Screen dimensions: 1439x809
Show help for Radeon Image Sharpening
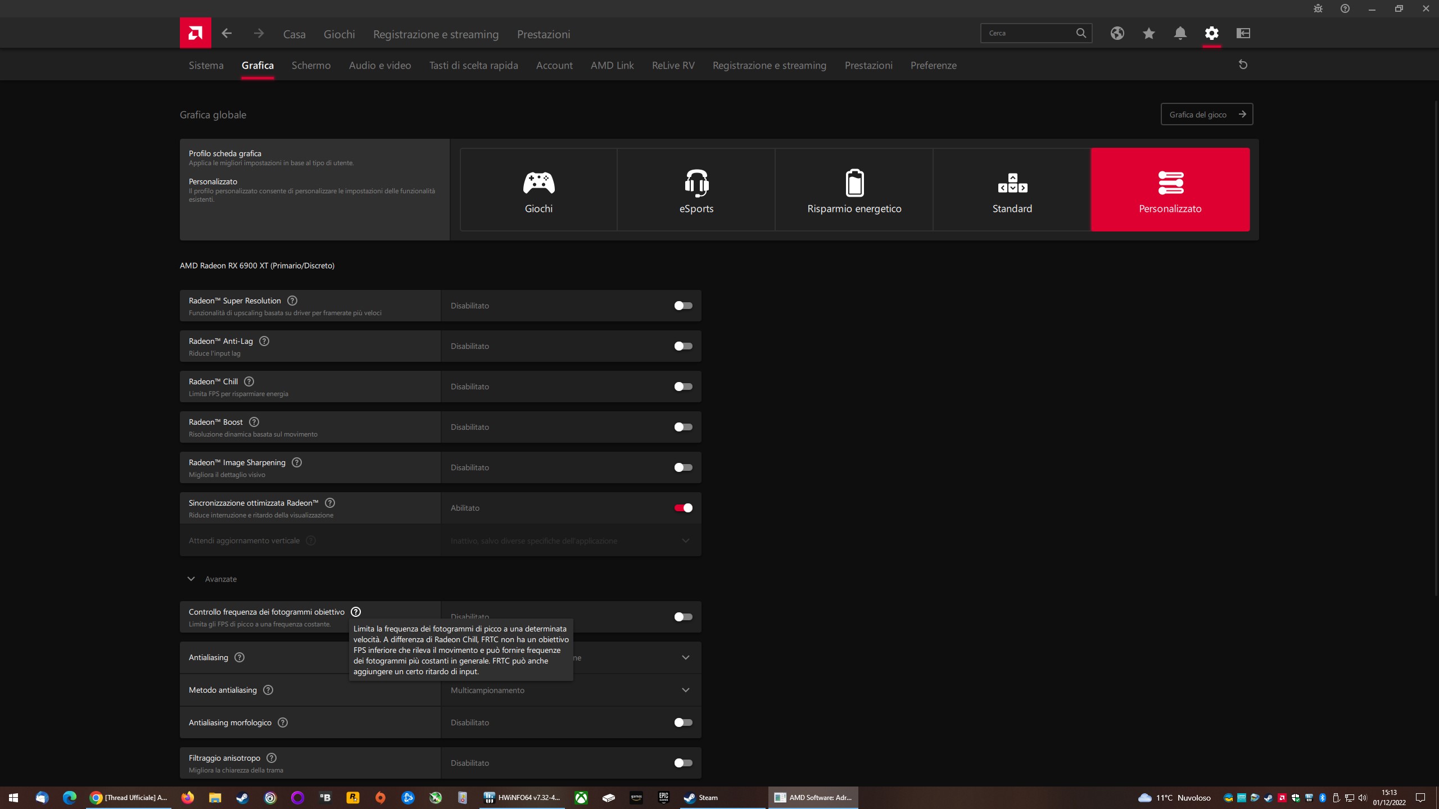pos(297,462)
